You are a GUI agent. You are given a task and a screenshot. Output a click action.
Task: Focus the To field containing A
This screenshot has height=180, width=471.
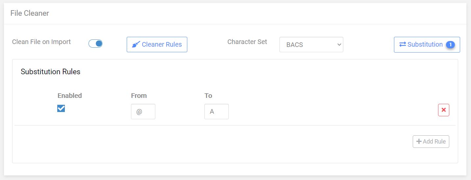pos(216,112)
